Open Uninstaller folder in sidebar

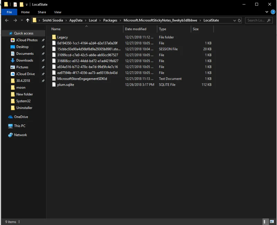[x=24, y=108]
